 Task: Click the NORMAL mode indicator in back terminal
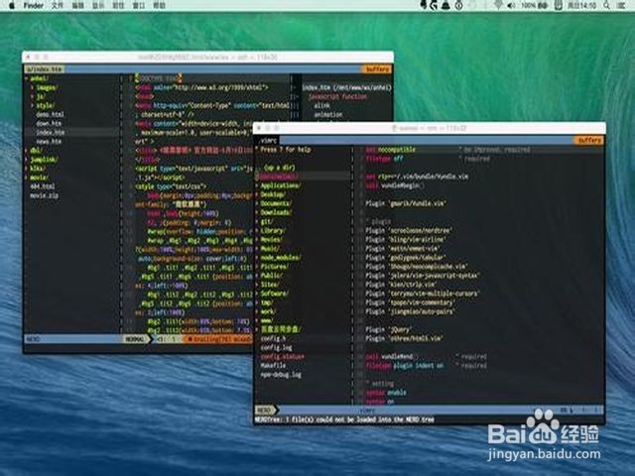(x=135, y=339)
